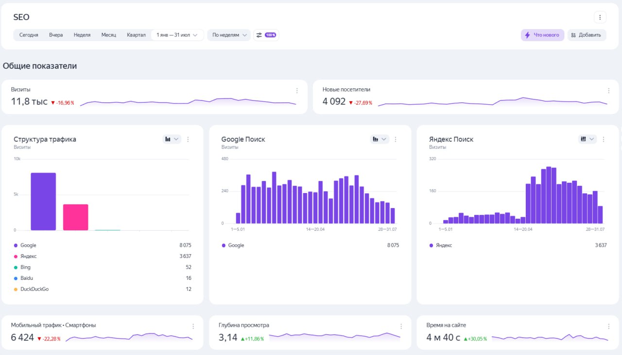Expand the 1 янв — 31 июл date range dropdown

(x=177, y=35)
